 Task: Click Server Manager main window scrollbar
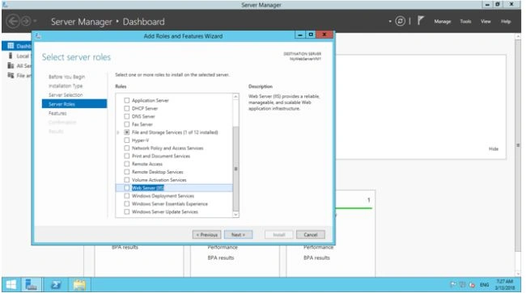pos(518,145)
